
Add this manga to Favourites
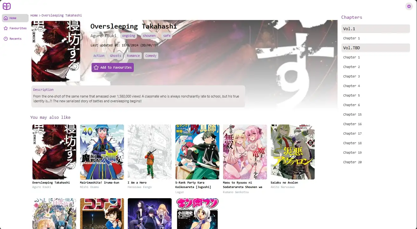[x=113, y=67]
